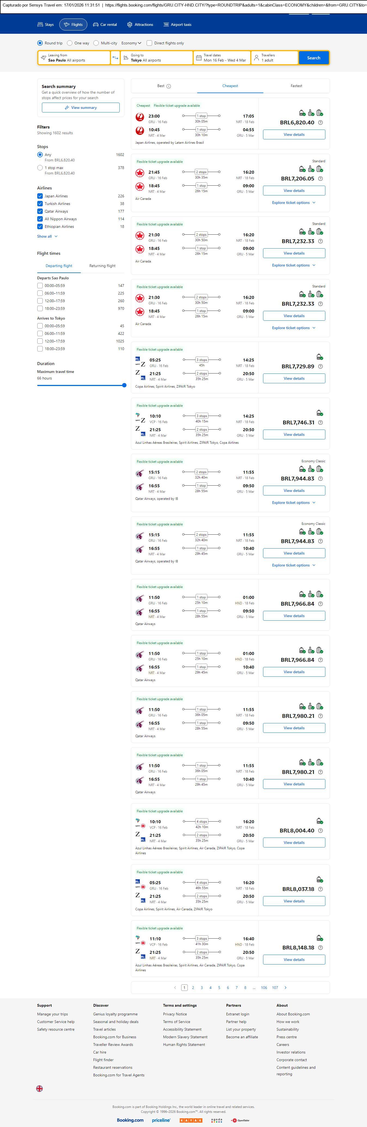Click the calendar icon in Travel dates

click(199, 58)
